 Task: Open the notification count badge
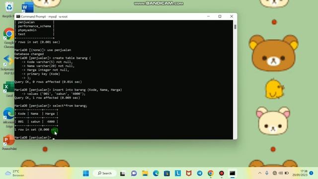[x=312, y=173]
